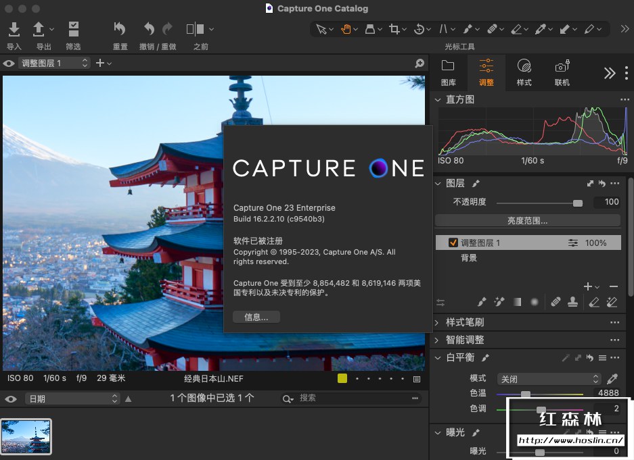
Task: Select the Crop cursor tool
Action: tap(394, 29)
